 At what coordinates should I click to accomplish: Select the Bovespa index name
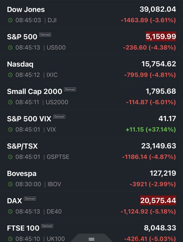22,174
